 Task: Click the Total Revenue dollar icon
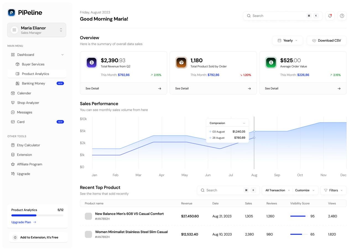tap(92, 63)
